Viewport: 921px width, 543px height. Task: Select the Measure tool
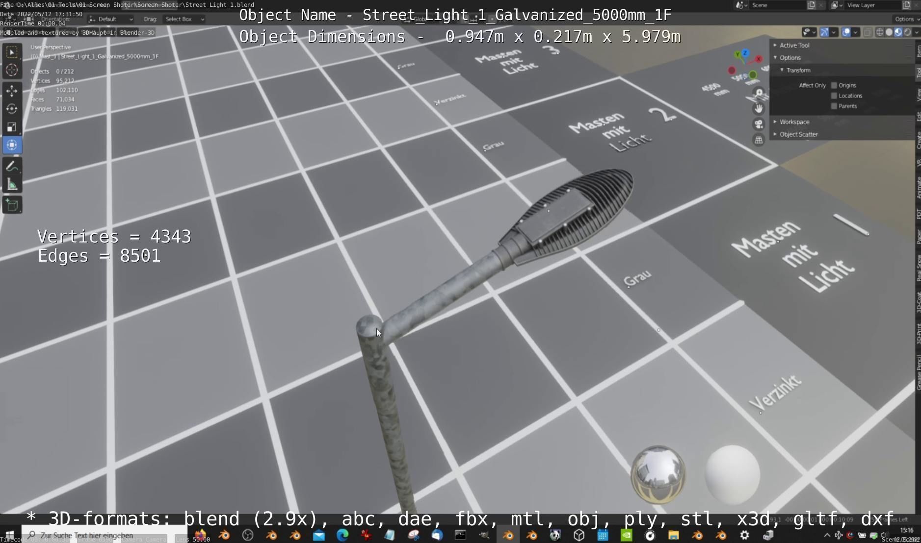click(12, 185)
